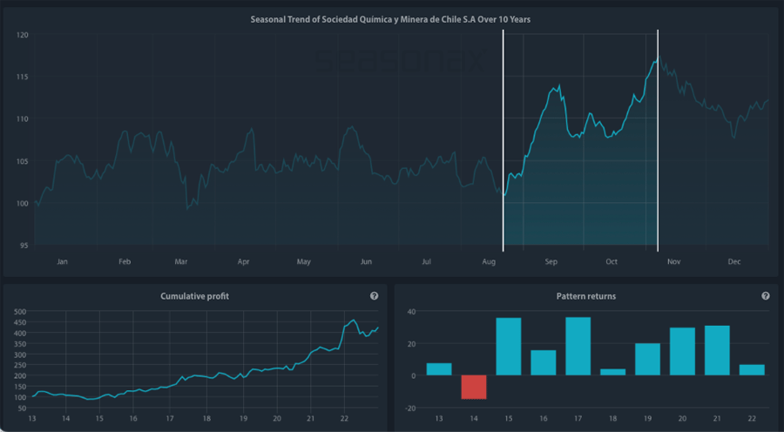Viewport: 784px width, 432px height.
Task: Click the Cumulative profit panel title
Action: pyautogui.click(x=195, y=296)
